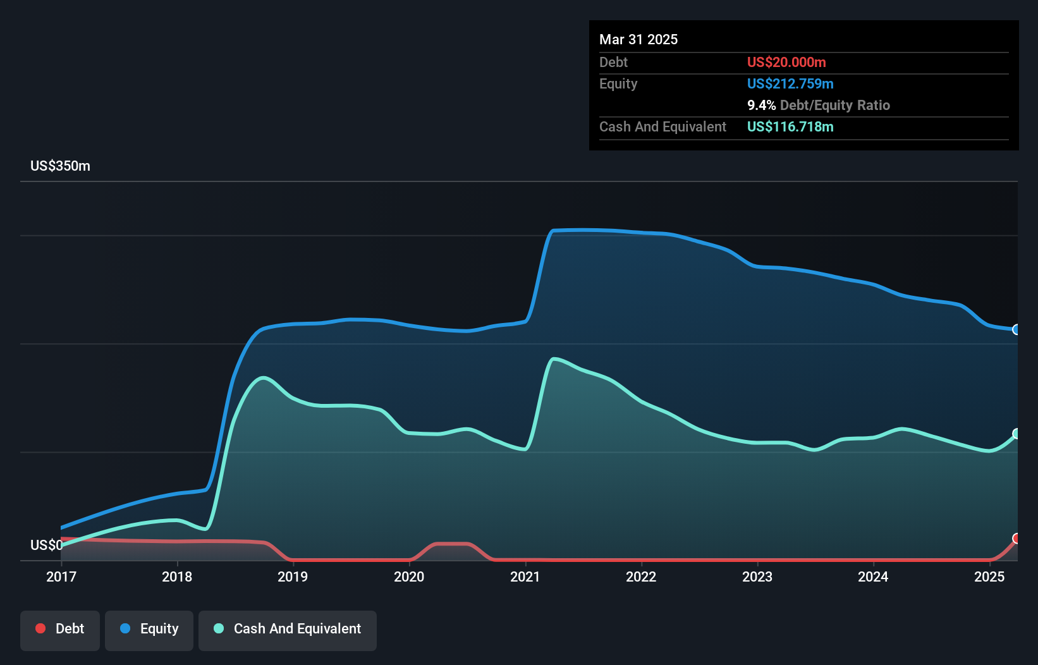Click the Cash And Equivalent tooltip label
Viewport: 1038px width, 665px height.
point(662,126)
